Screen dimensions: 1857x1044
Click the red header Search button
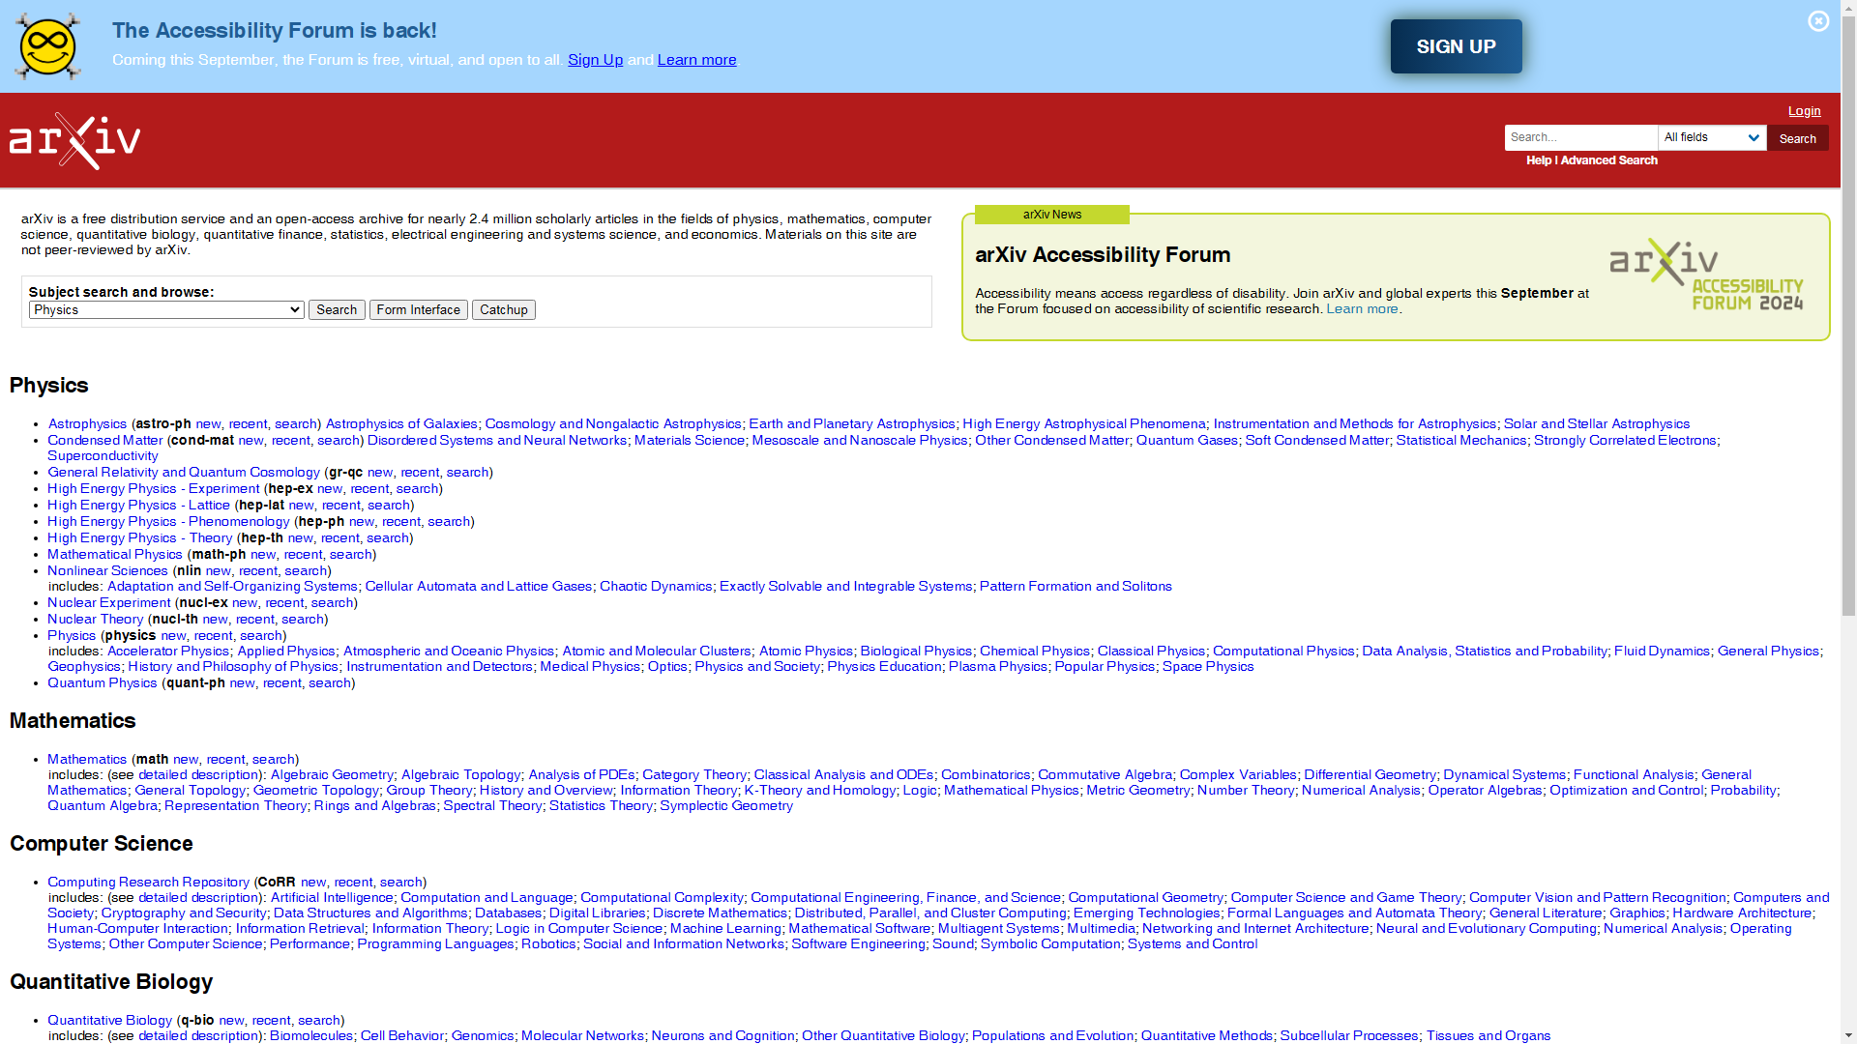point(1797,138)
